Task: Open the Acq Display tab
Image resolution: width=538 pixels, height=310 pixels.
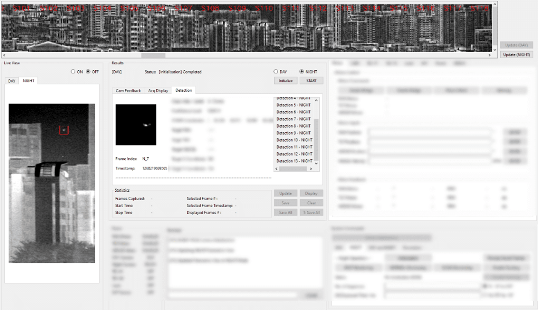Action: [x=158, y=91]
